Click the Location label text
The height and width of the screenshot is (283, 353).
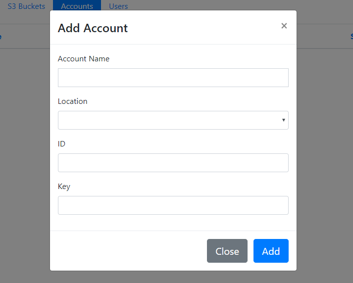pos(72,101)
